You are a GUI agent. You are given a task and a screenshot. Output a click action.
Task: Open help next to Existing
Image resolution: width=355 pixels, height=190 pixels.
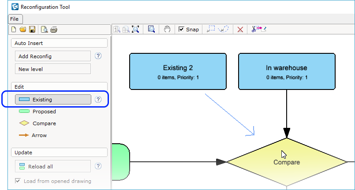pyautogui.click(x=98, y=100)
